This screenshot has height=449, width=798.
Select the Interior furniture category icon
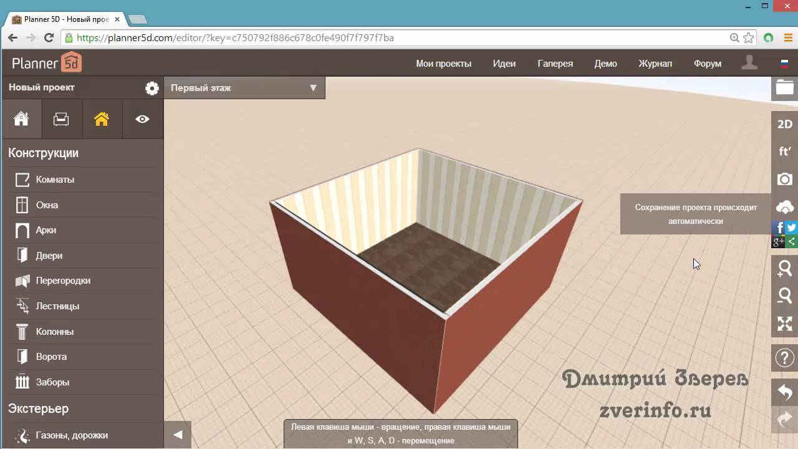(61, 118)
